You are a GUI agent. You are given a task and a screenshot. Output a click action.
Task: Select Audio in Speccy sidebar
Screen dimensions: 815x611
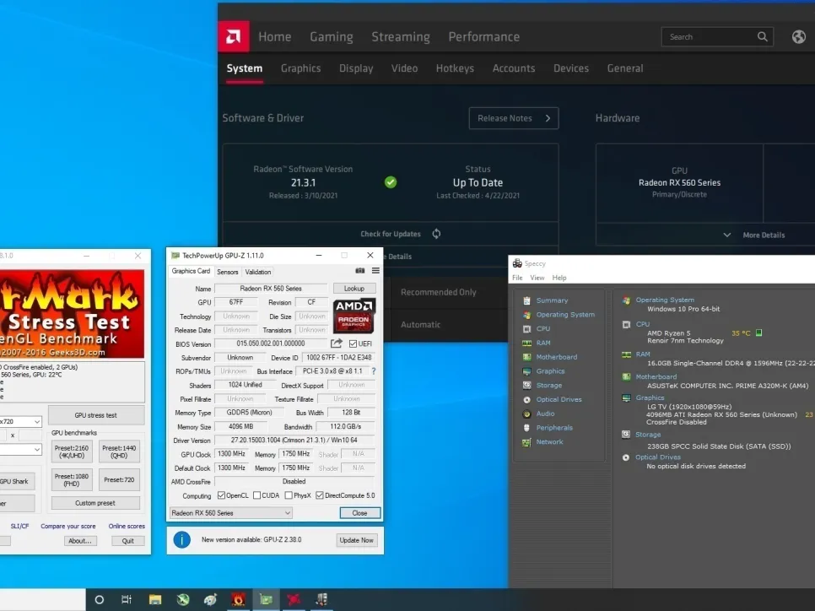click(x=545, y=414)
